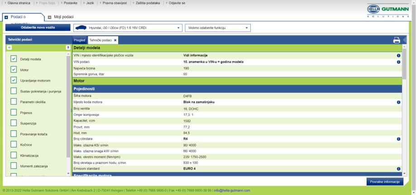416x195 pixels.
Task: Click Vidi informacije link
Action: coord(195,56)
